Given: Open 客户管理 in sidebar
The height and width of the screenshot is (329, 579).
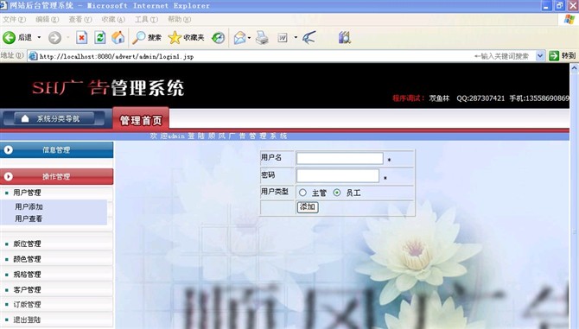Looking at the screenshot, I should pos(27,289).
